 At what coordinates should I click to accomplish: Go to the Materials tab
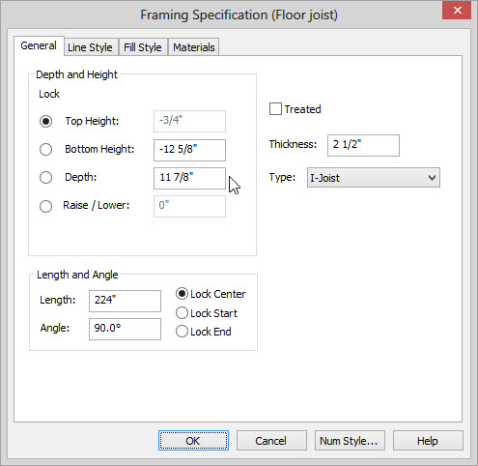click(194, 47)
